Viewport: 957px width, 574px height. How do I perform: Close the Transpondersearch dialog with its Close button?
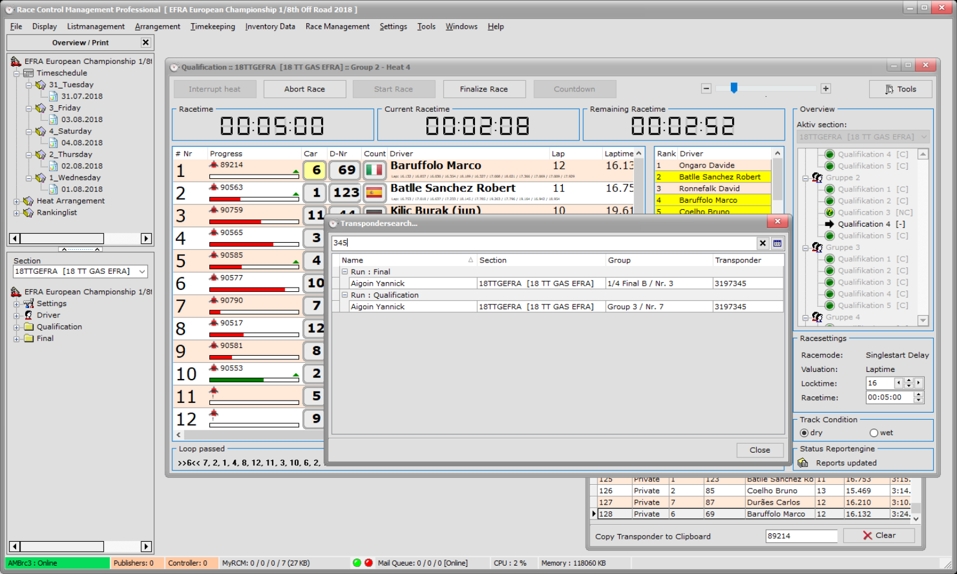pos(760,450)
